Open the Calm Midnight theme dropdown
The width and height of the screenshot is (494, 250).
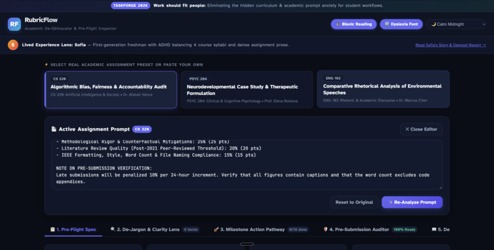click(456, 25)
